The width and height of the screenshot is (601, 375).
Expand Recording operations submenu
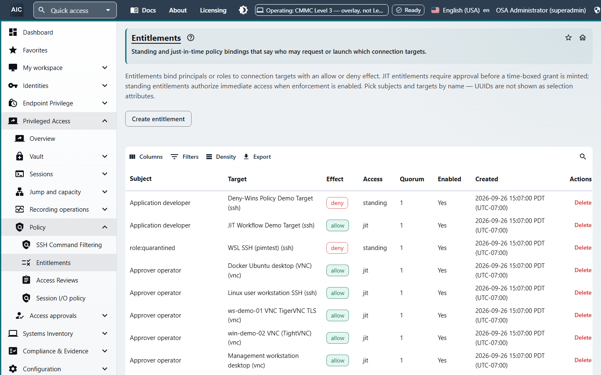tap(58, 209)
